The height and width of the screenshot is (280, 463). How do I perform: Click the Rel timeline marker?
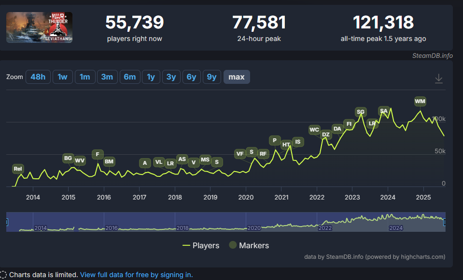point(18,169)
